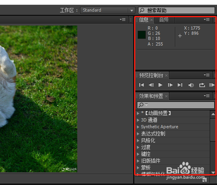The image size is (217, 185).
Task: Select the Synthetic Aperture list row
Action: 173,127
